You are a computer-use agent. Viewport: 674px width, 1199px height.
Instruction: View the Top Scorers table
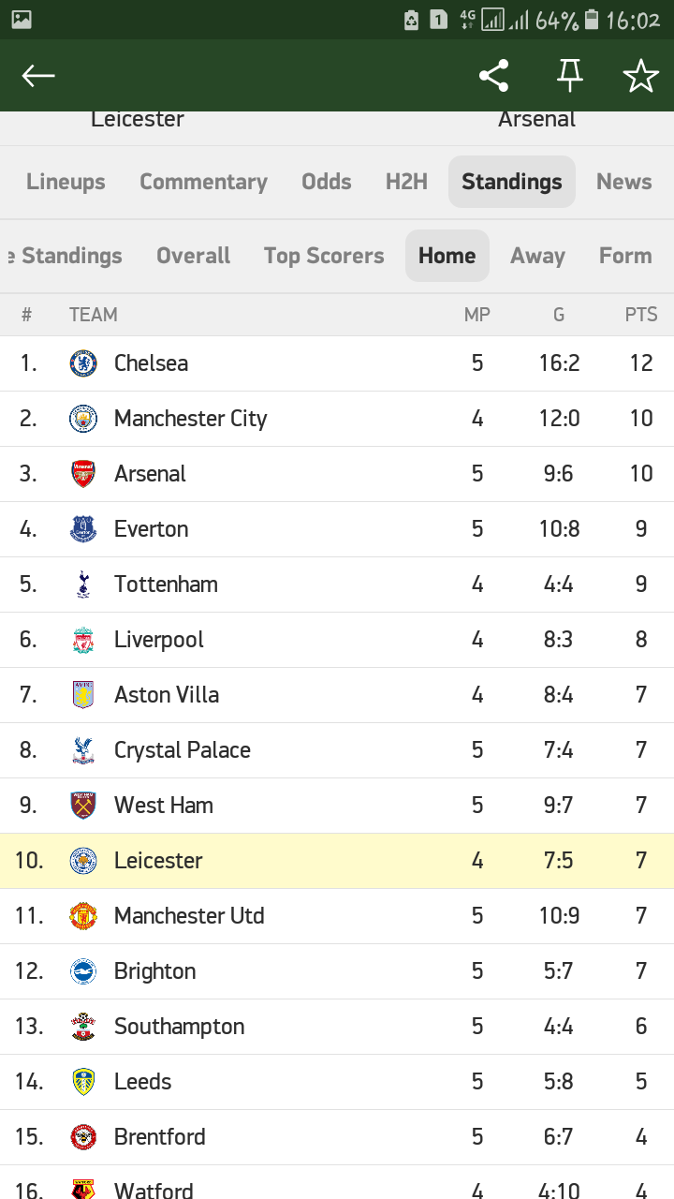[324, 256]
